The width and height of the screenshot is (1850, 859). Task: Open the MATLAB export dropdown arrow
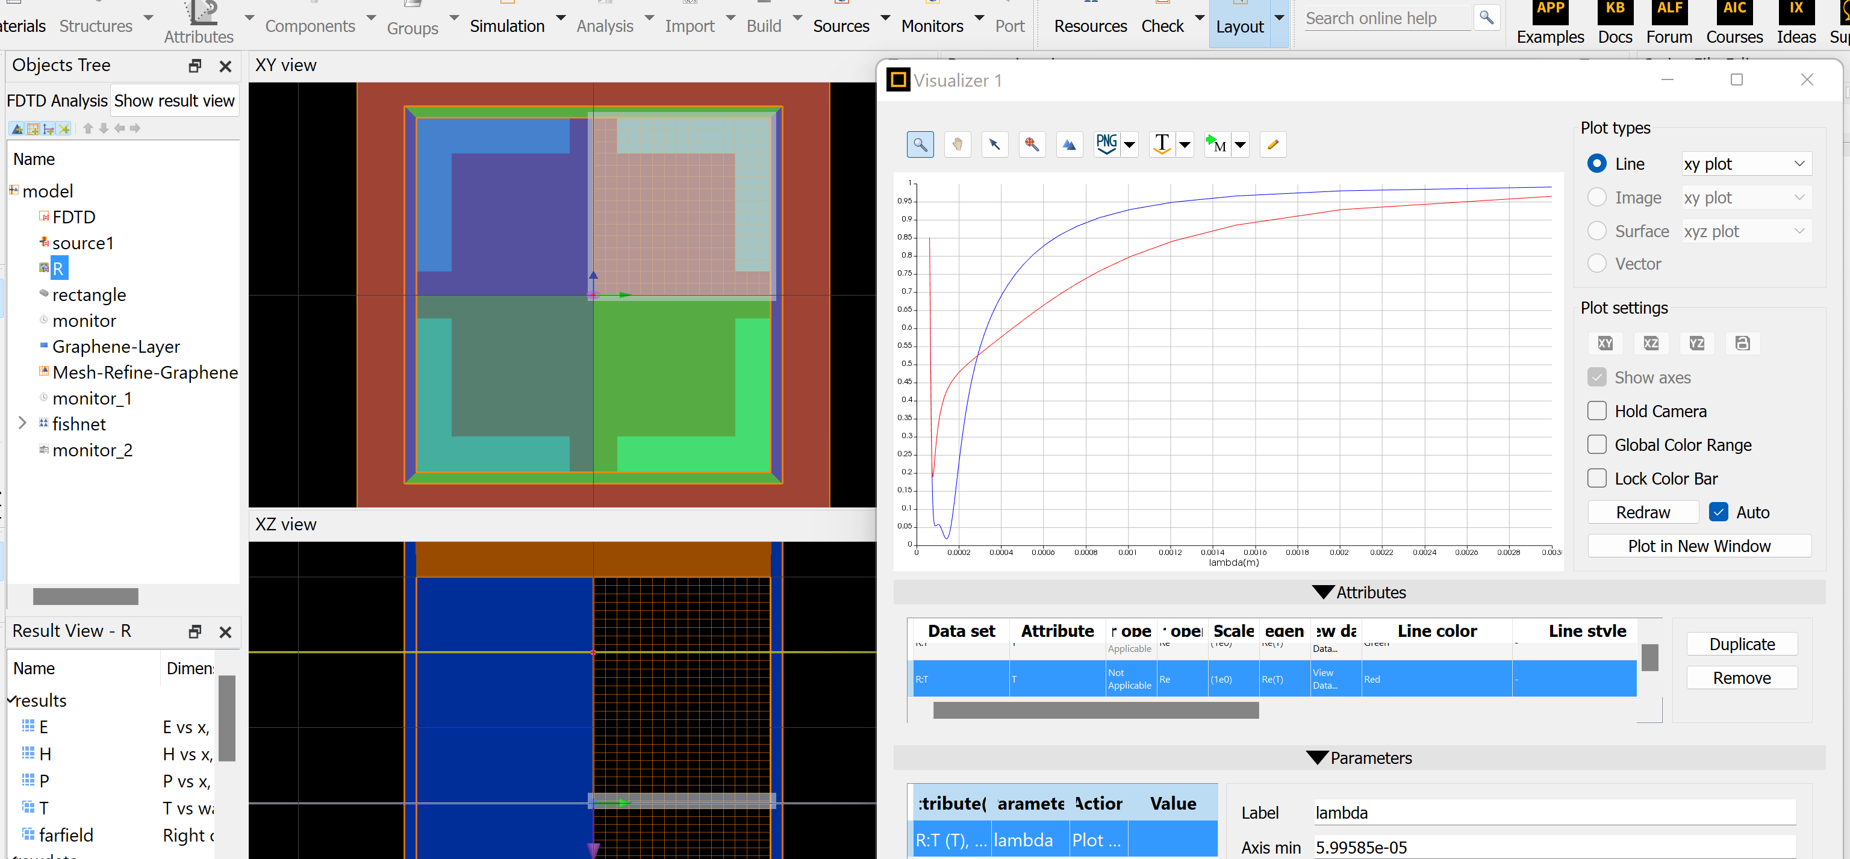(1241, 145)
